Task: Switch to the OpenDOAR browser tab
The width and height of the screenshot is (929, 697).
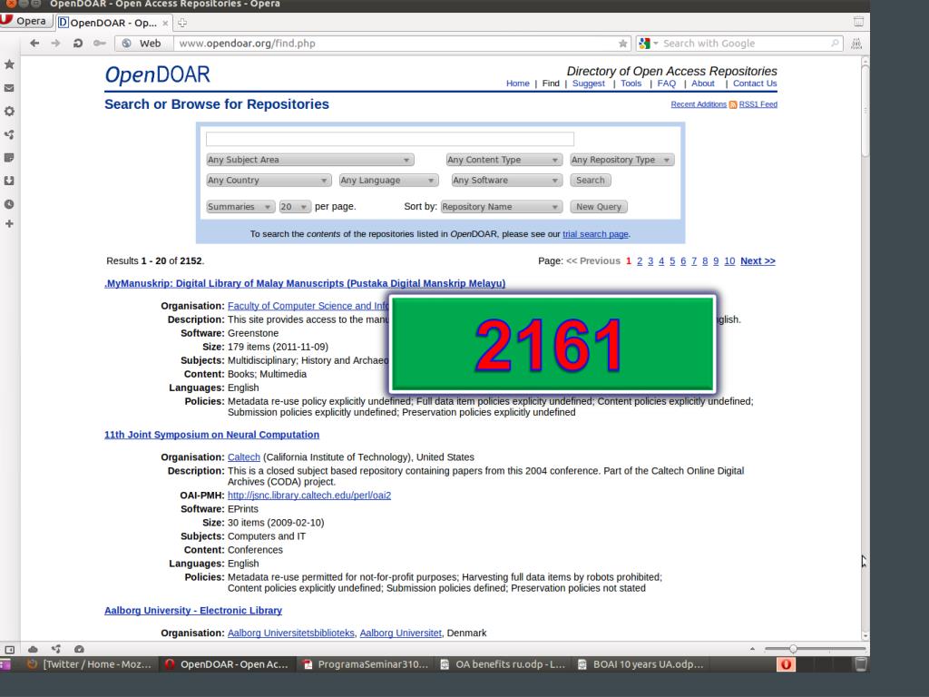Action: click(x=112, y=23)
